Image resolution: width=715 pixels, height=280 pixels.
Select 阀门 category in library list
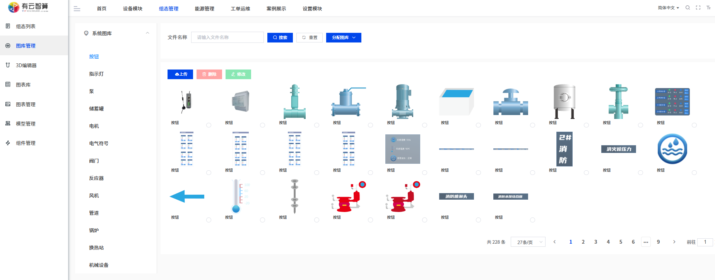[x=94, y=161]
